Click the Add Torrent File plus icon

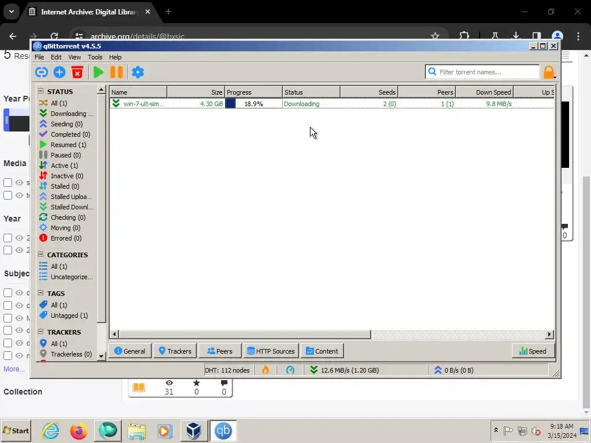point(59,72)
